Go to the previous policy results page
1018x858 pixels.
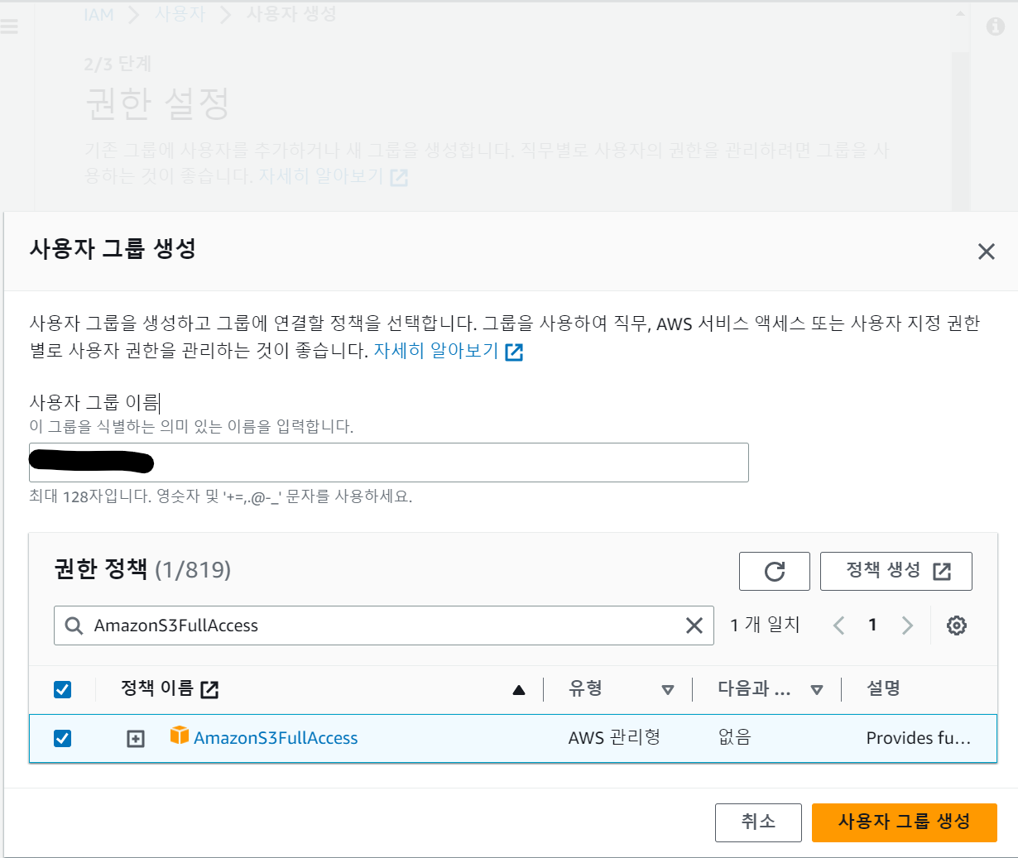[x=838, y=626]
